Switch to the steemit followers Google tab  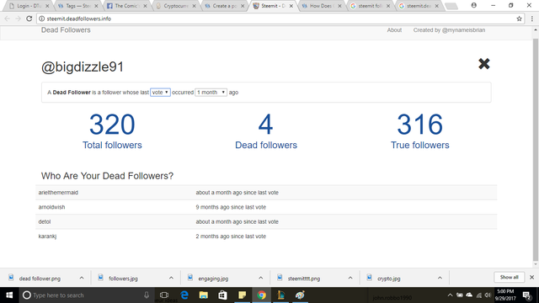(371, 6)
